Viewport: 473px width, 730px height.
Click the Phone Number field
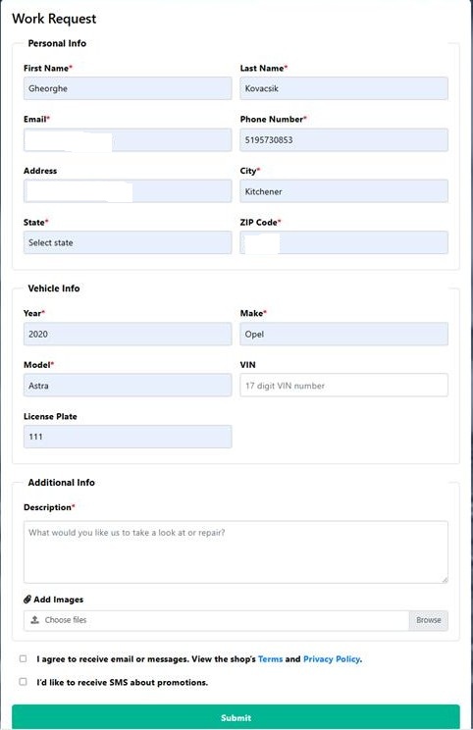pyautogui.click(x=344, y=140)
